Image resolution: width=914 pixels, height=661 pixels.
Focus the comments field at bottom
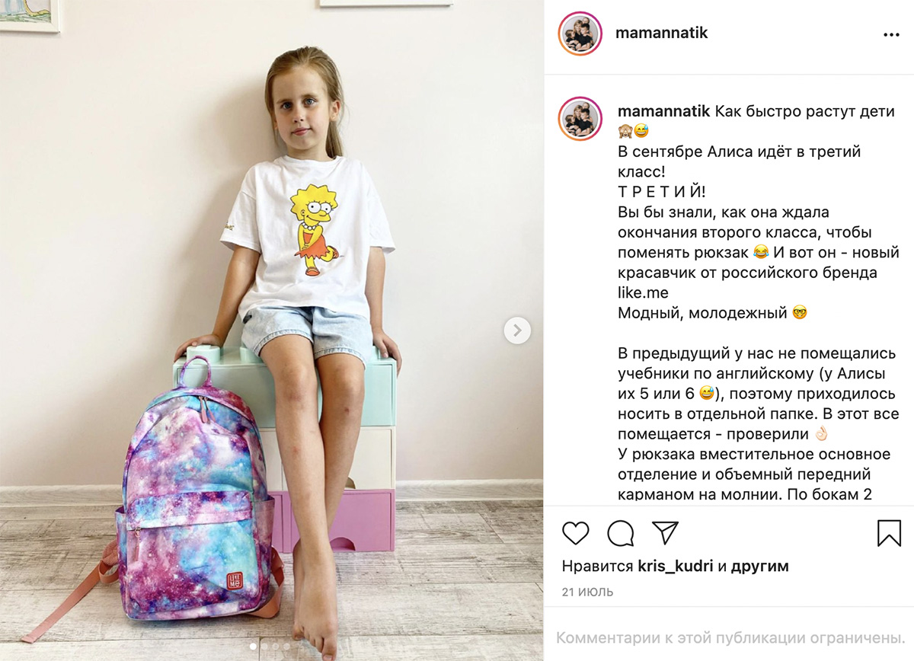730,637
